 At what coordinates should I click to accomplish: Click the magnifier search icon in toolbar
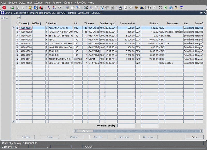point(102,8)
